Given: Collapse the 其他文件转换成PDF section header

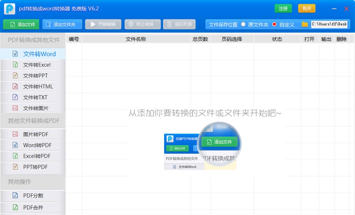Looking at the screenshot, I should pyautogui.click(x=33, y=121).
